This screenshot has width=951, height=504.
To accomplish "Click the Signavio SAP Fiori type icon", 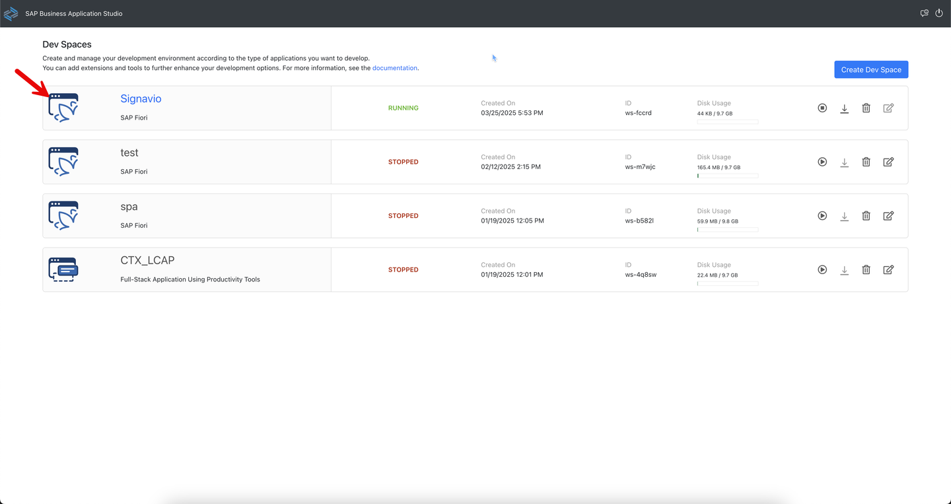I will [63, 108].
